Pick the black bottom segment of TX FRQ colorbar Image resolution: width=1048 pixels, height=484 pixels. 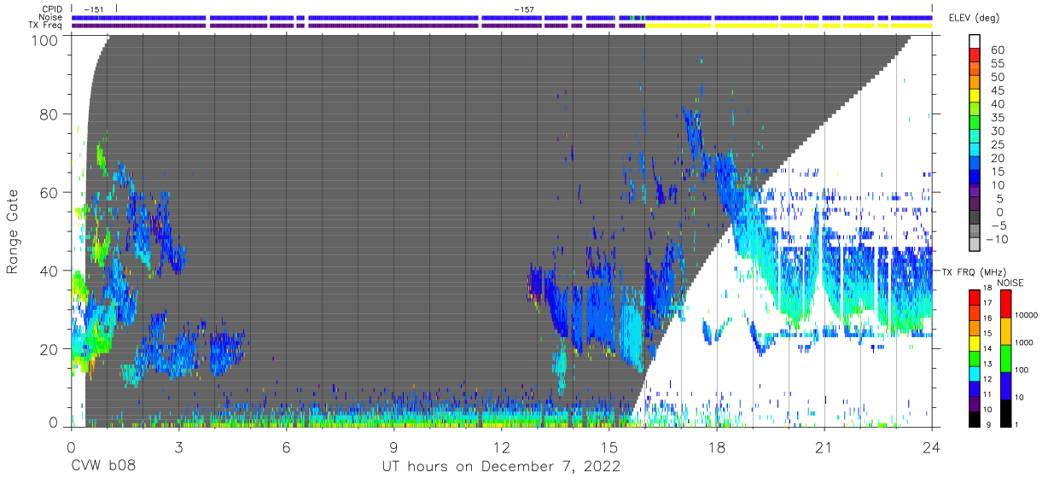click(x=975, y=417)
